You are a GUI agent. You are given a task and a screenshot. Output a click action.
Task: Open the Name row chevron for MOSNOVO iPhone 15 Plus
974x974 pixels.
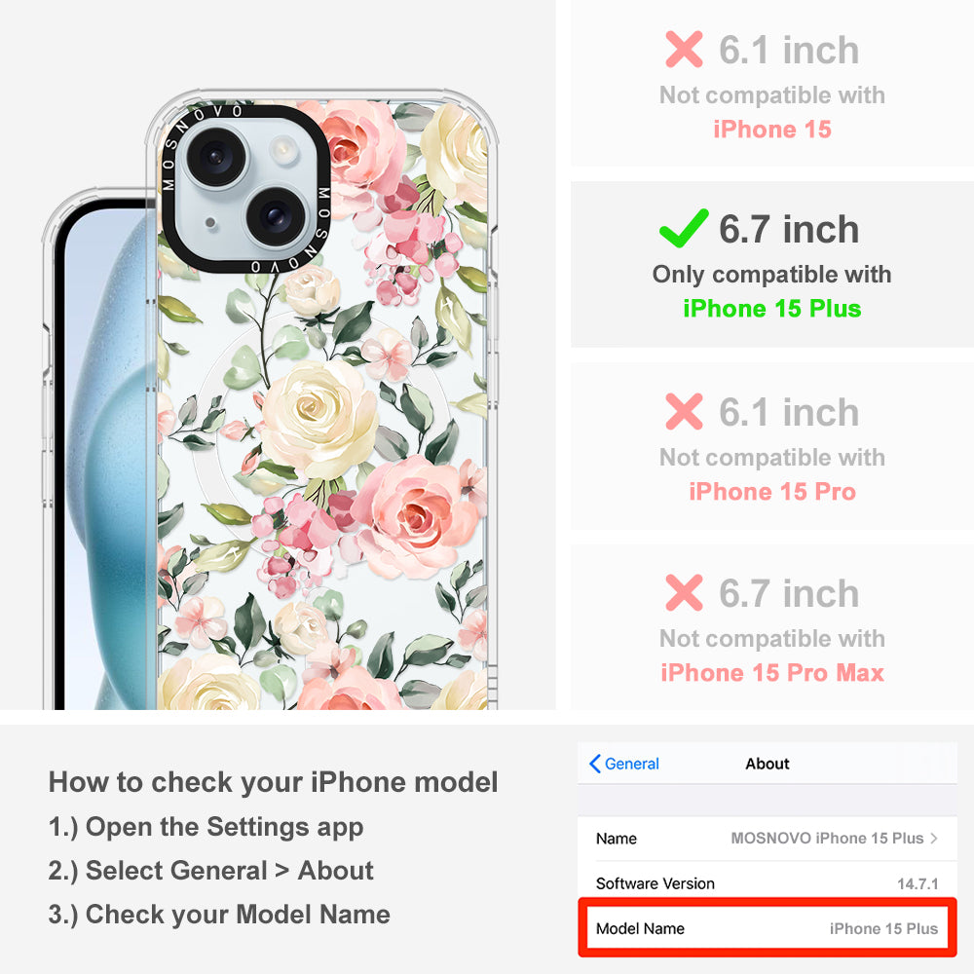(x=934, y=838)
